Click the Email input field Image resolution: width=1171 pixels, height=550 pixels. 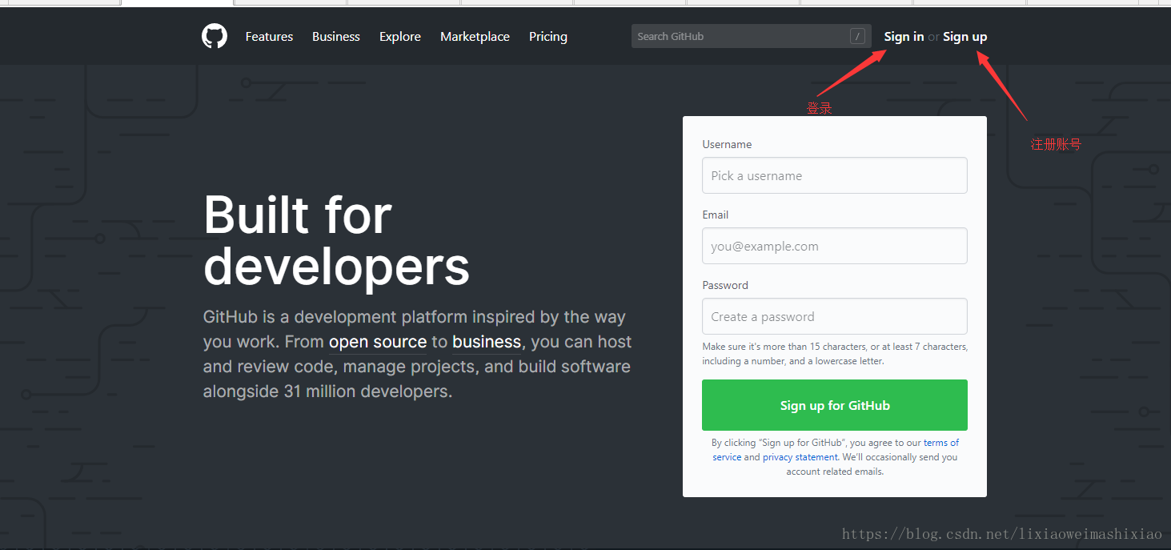835,246
